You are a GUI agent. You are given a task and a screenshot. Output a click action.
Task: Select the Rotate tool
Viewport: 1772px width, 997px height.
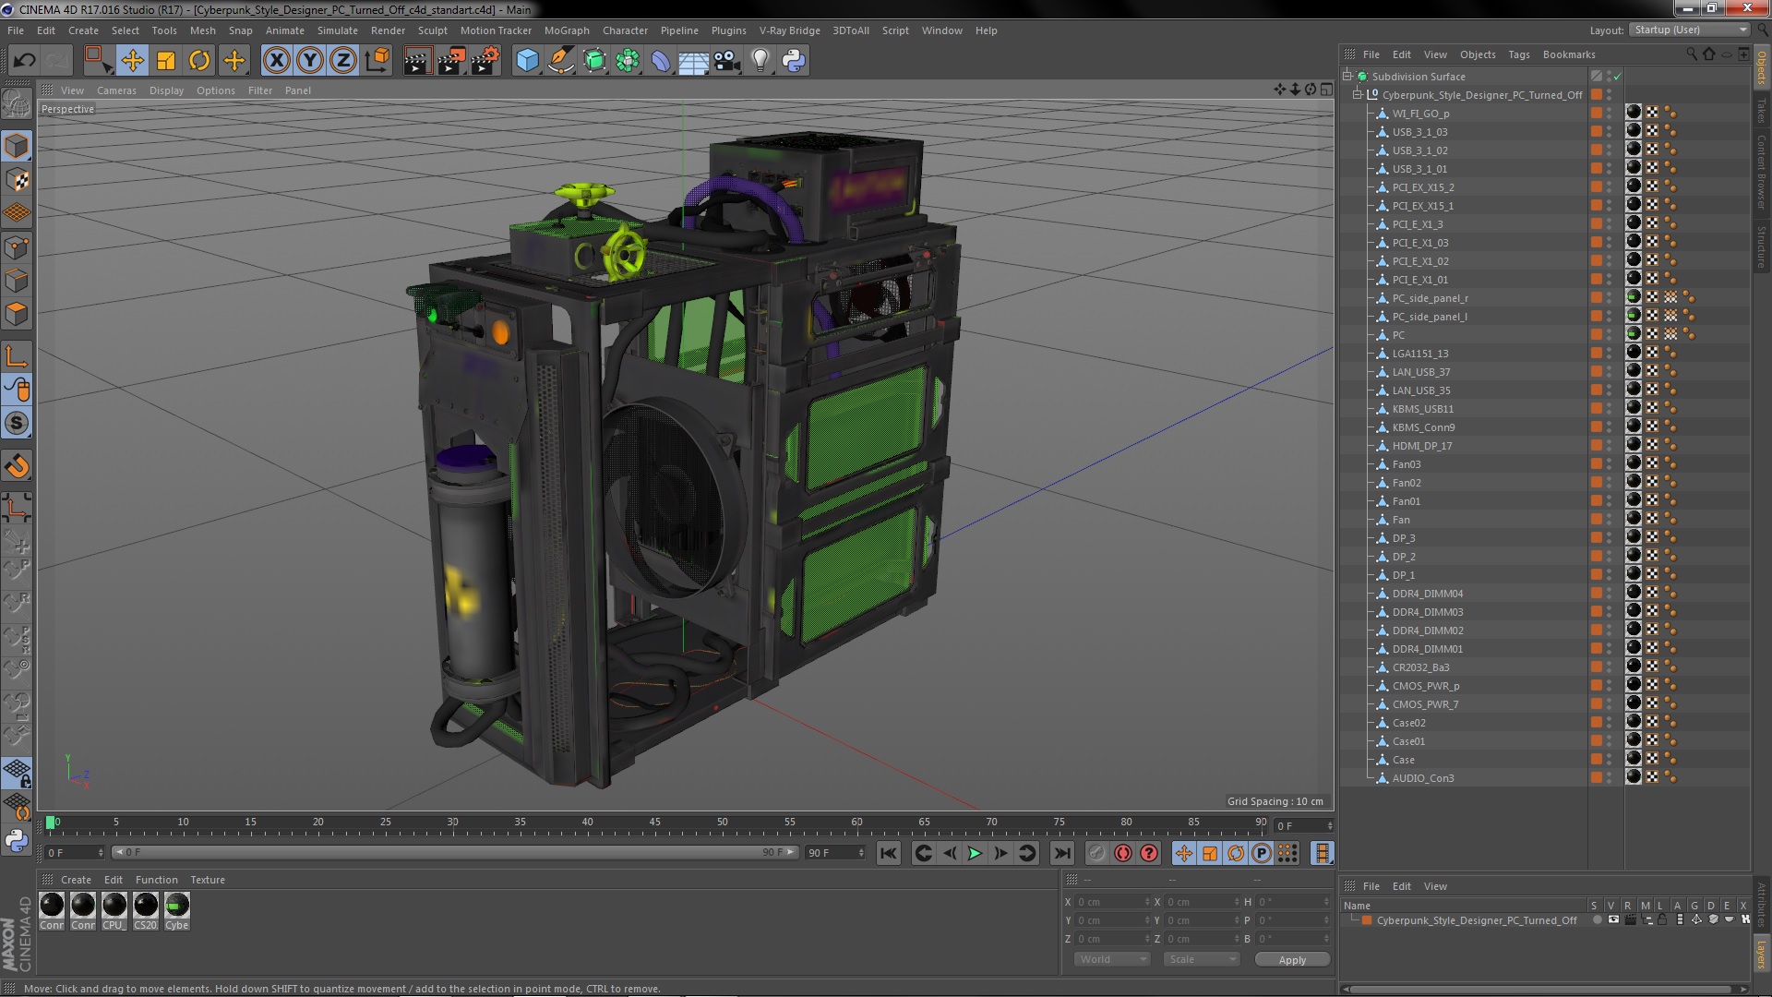tap(199, 61)
